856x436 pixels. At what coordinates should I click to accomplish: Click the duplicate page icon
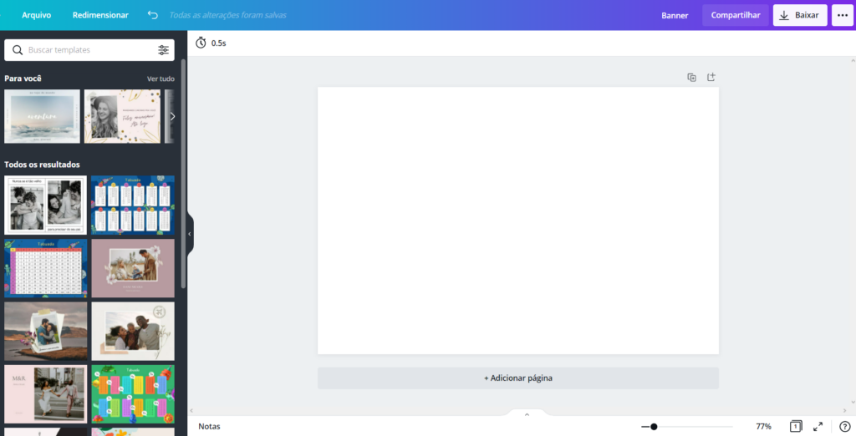691,77
